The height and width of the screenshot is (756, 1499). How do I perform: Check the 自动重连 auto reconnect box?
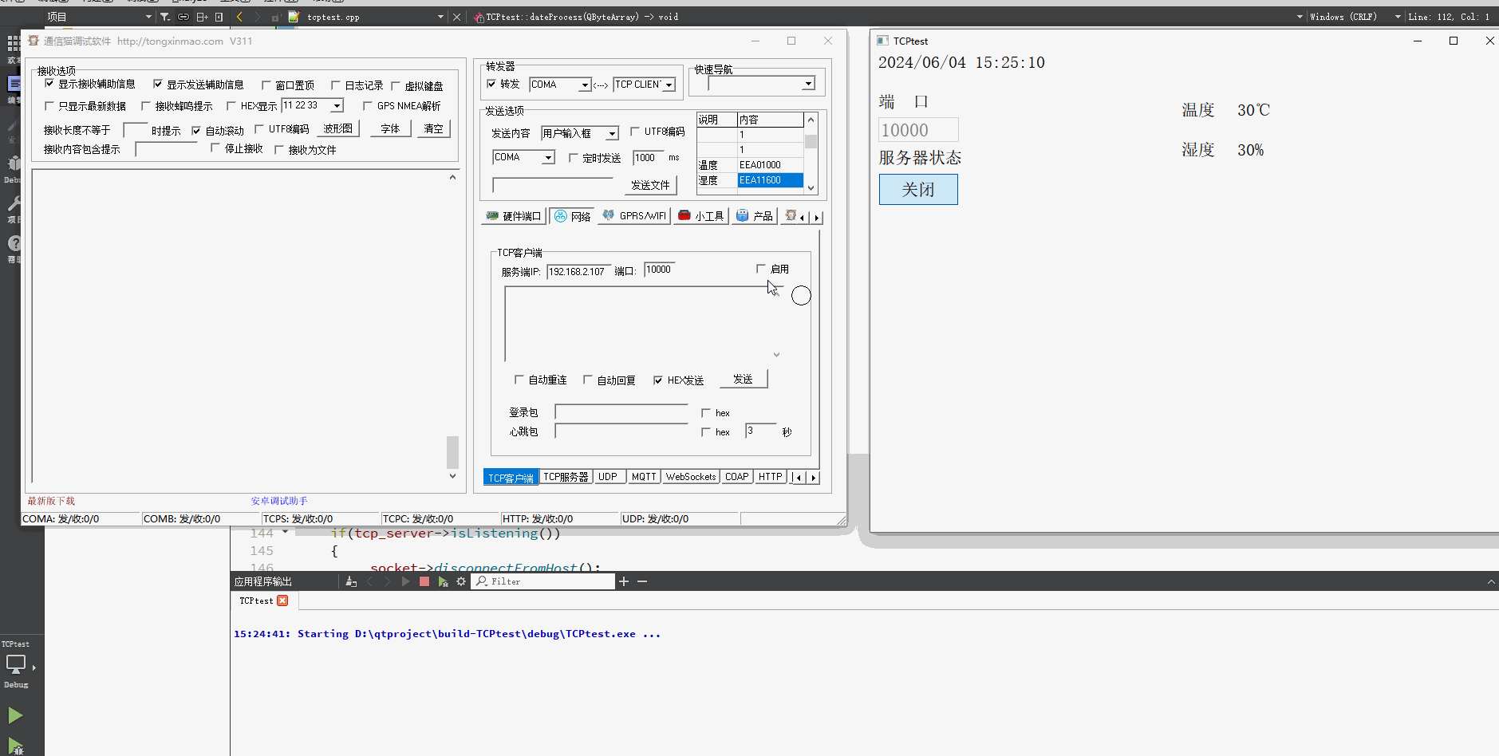519,380
